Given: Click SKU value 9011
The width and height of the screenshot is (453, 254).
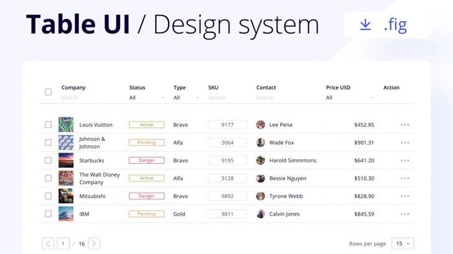Looking at the screenshot, I should [228, 214].
